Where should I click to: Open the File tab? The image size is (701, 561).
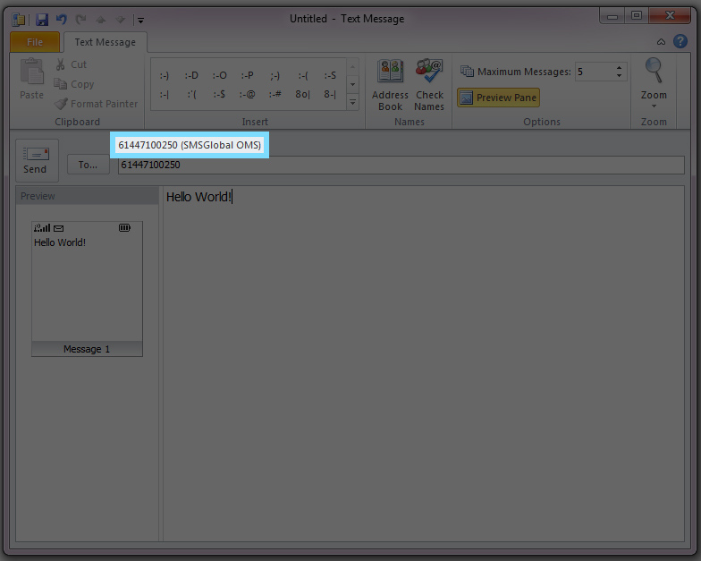pos(35,42)
